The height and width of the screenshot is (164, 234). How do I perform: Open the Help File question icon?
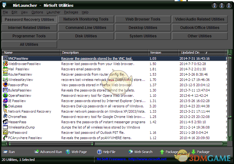click(99, 152)
